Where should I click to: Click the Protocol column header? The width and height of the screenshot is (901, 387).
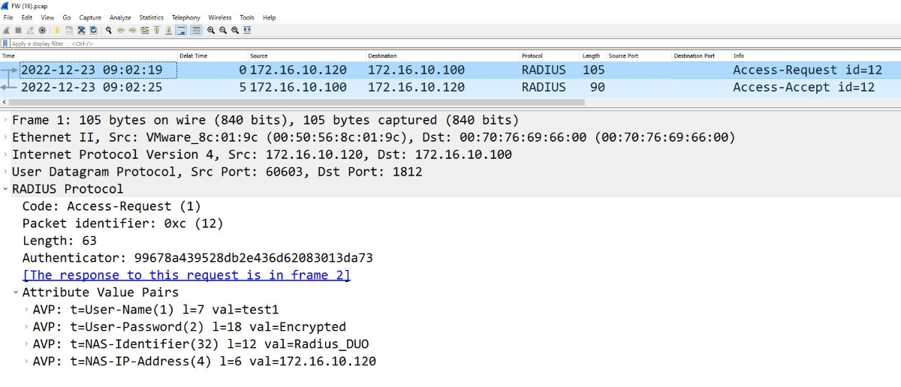[x=532, y=56]
